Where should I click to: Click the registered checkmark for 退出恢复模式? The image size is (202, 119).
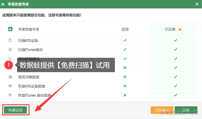pyautogui.click(x=175, y=59)
